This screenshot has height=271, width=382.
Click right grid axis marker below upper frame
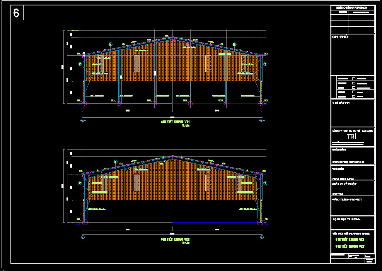(x=262, y=120)
